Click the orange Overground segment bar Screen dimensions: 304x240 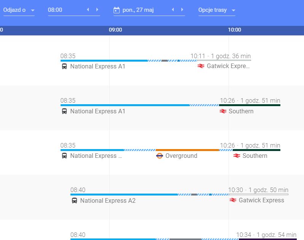click(187, 150)
